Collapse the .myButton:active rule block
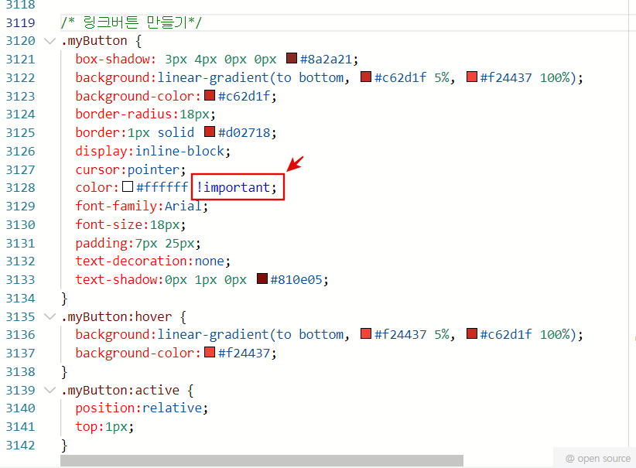Image resolution: width=636 pixels, height=468 pixels. click(50, 390)
